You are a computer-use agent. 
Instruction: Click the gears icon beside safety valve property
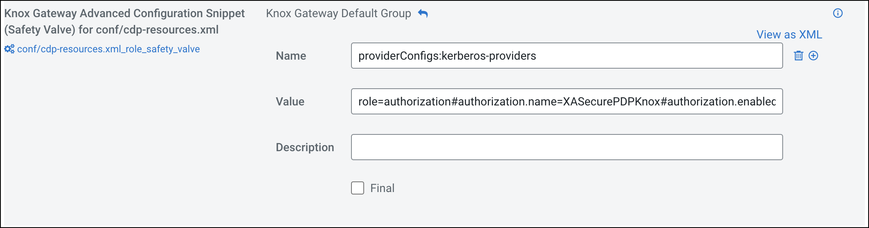coord(9,49)
